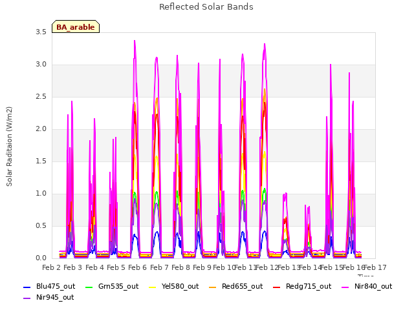Click the Feb 7 x-axis label
Screen dimensions: 414x310
(x=159, y=268)
